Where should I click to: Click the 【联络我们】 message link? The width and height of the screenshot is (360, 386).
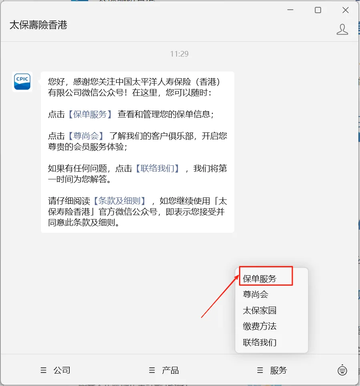click(157, 169)
